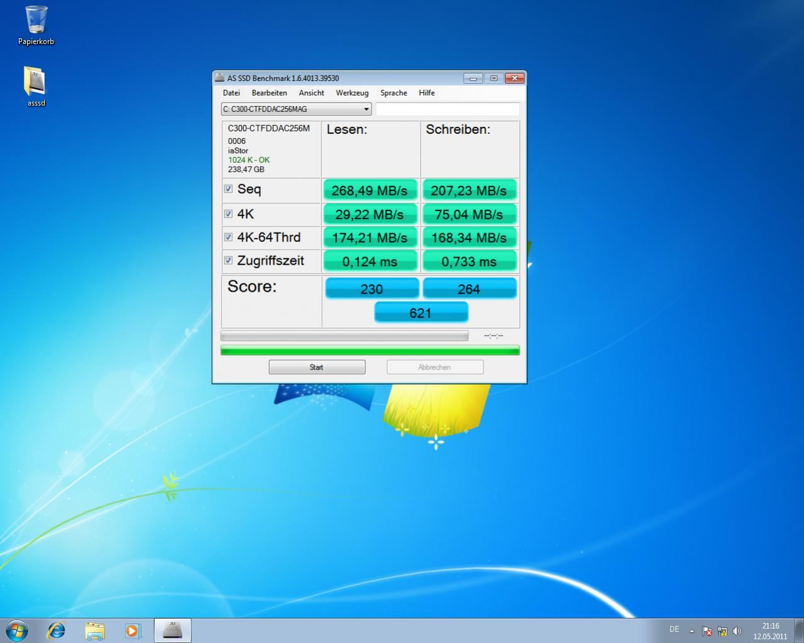This screenshot has width=804, height=643.
Task: Click the Seq write value 207,23 MB/s
Action: tap(469, 190)
